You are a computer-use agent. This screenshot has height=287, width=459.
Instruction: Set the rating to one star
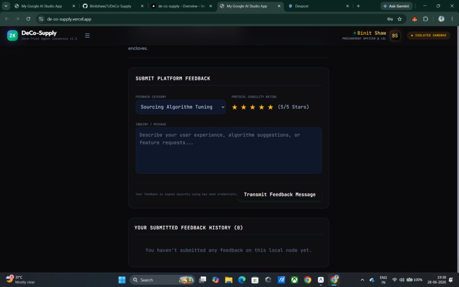click(x=235, y=107)
